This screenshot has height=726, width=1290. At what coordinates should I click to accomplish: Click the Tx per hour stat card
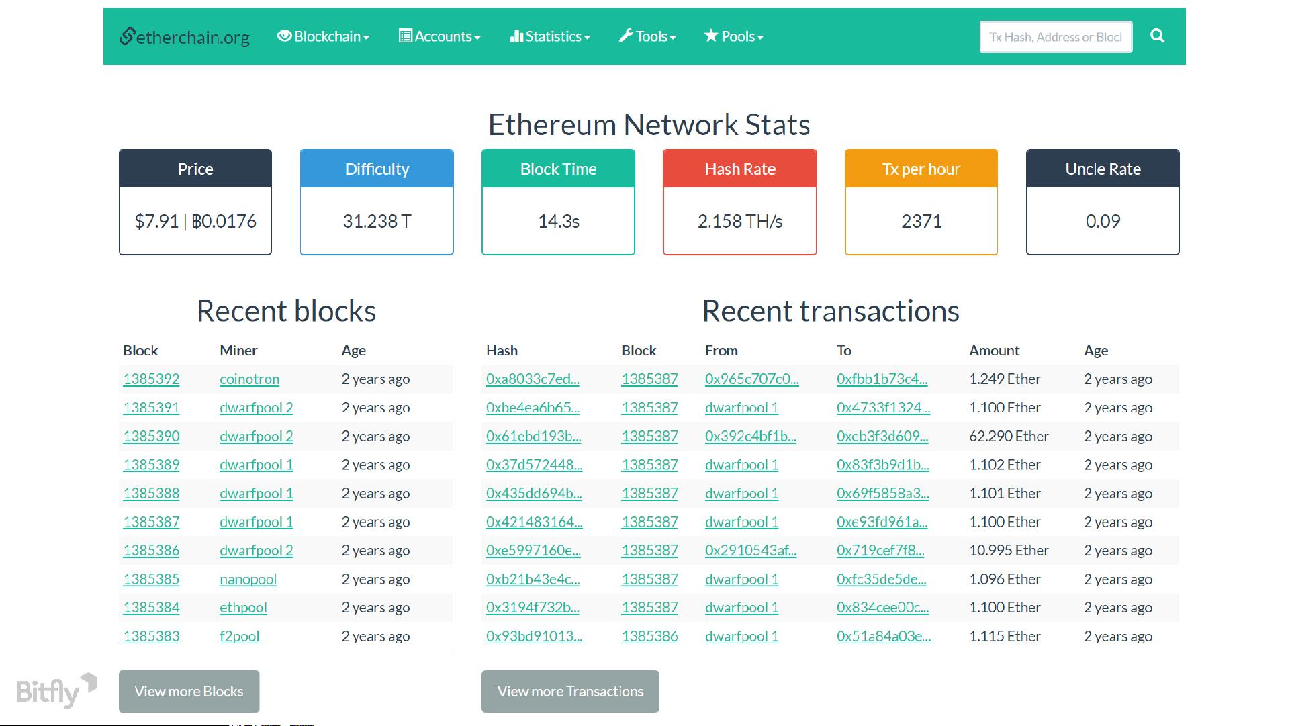click(x=921, y=202)
